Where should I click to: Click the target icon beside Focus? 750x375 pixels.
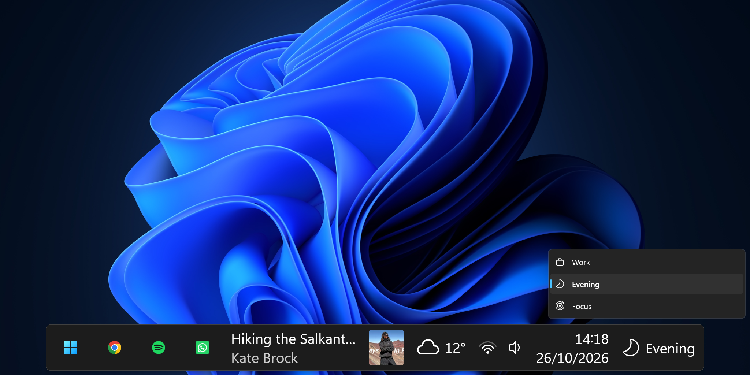[560, 306]
